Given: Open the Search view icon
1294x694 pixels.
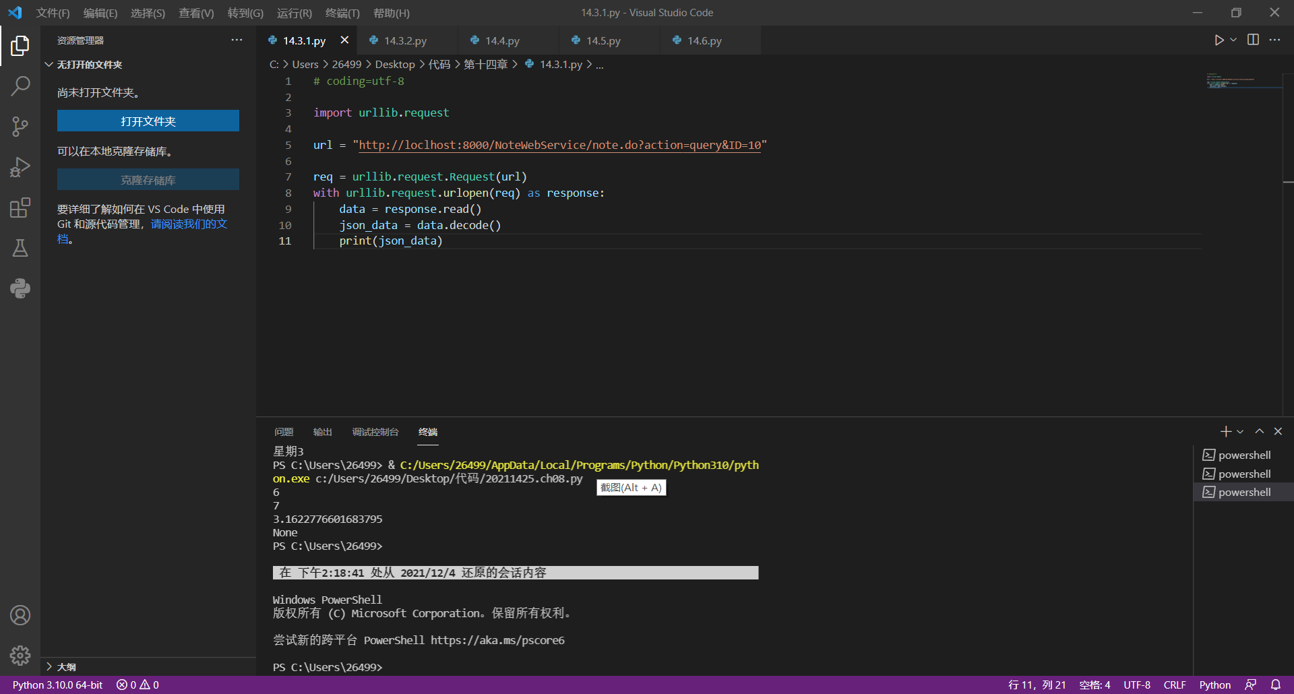Looking at the screenshot, I should pyautogui.click(x=20, y=86).
